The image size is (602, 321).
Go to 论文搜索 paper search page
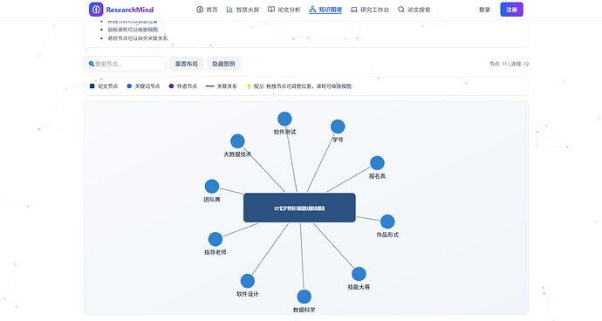(x=414, y=10)
